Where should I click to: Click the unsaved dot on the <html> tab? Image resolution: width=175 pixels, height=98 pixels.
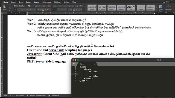tap(94, 64)
